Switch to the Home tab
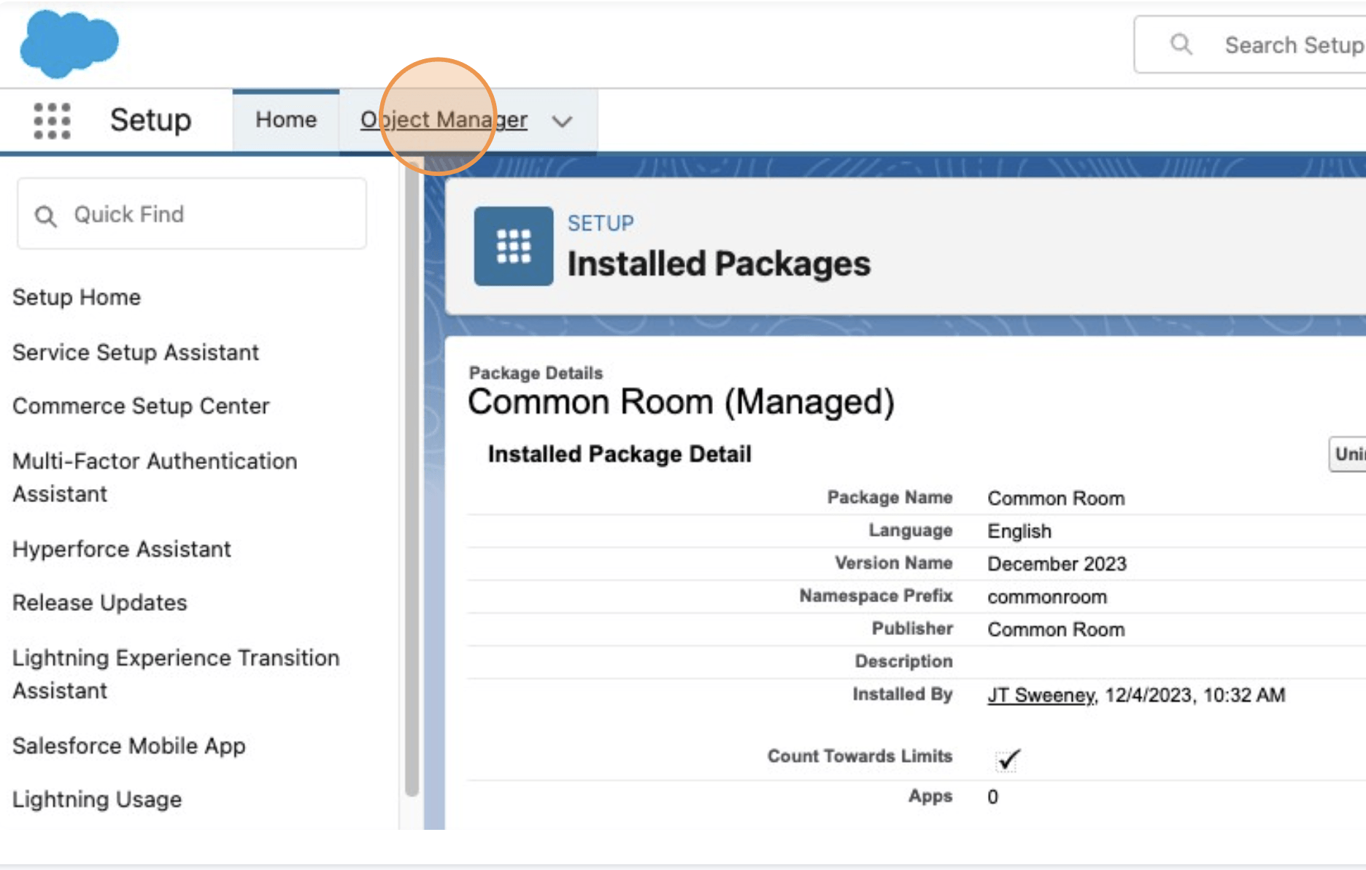 coord(286,120)
